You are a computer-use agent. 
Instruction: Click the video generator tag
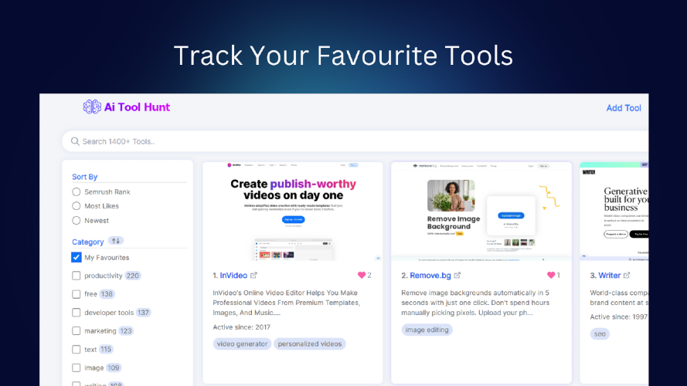click(x=243, y=344)
